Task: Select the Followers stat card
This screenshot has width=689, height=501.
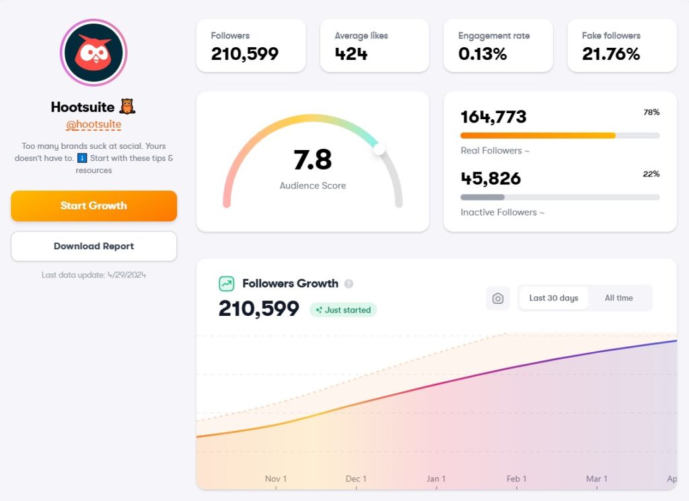Action: click(250, 45)
